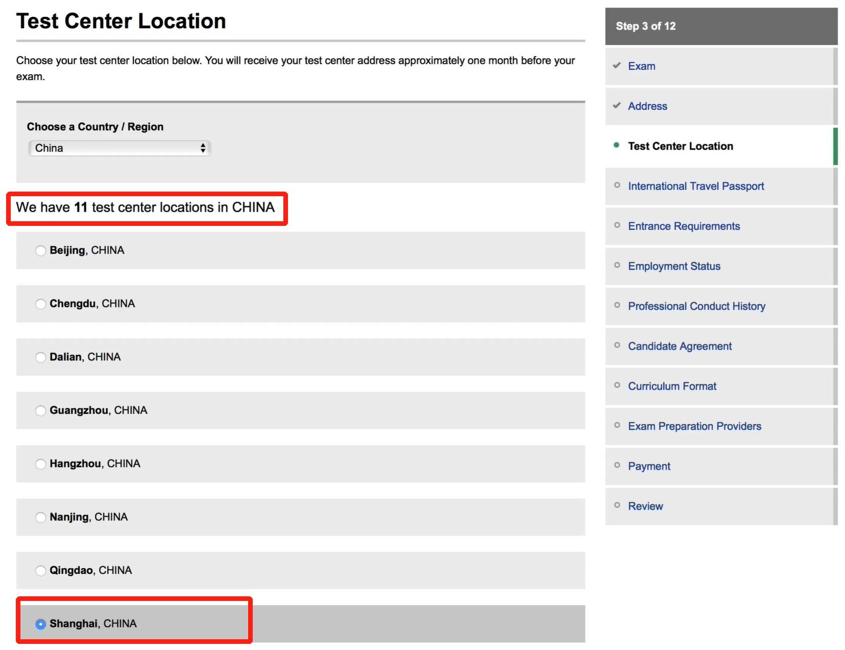Select Qingdao as the test center
The image size is (845, 650).
(x=40, y=571)
